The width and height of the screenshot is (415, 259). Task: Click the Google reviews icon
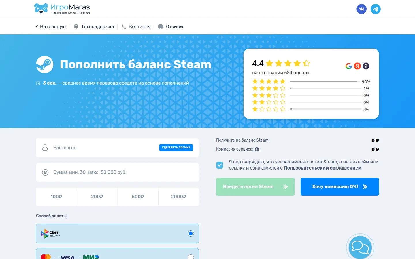[x=349, y=66]
